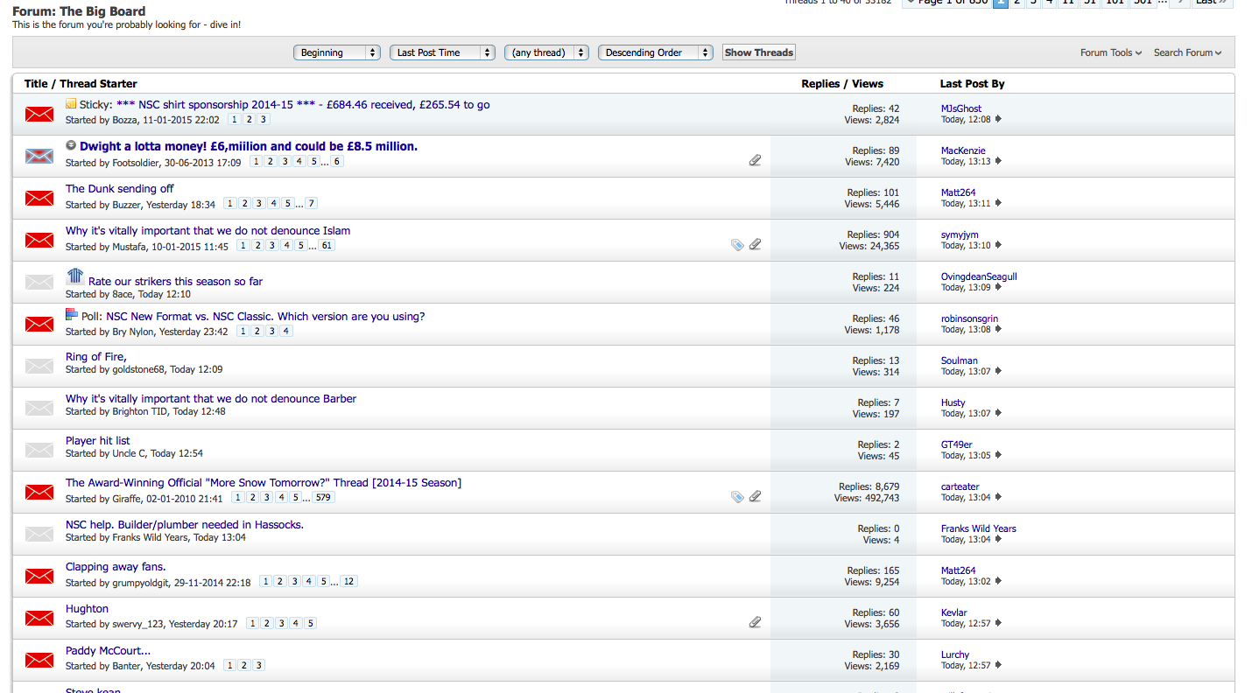Click red envelope icon for The Dunk sending off
1252x693 pixels.
click(x=39, y=199)
